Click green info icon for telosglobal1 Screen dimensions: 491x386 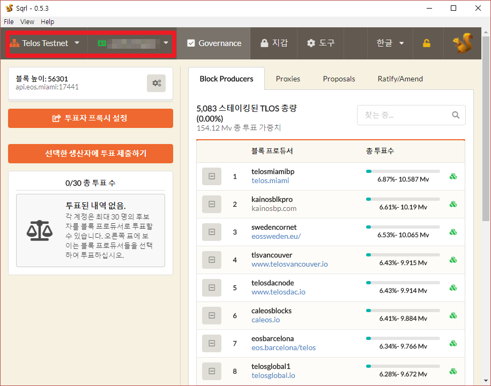[453, 372]
